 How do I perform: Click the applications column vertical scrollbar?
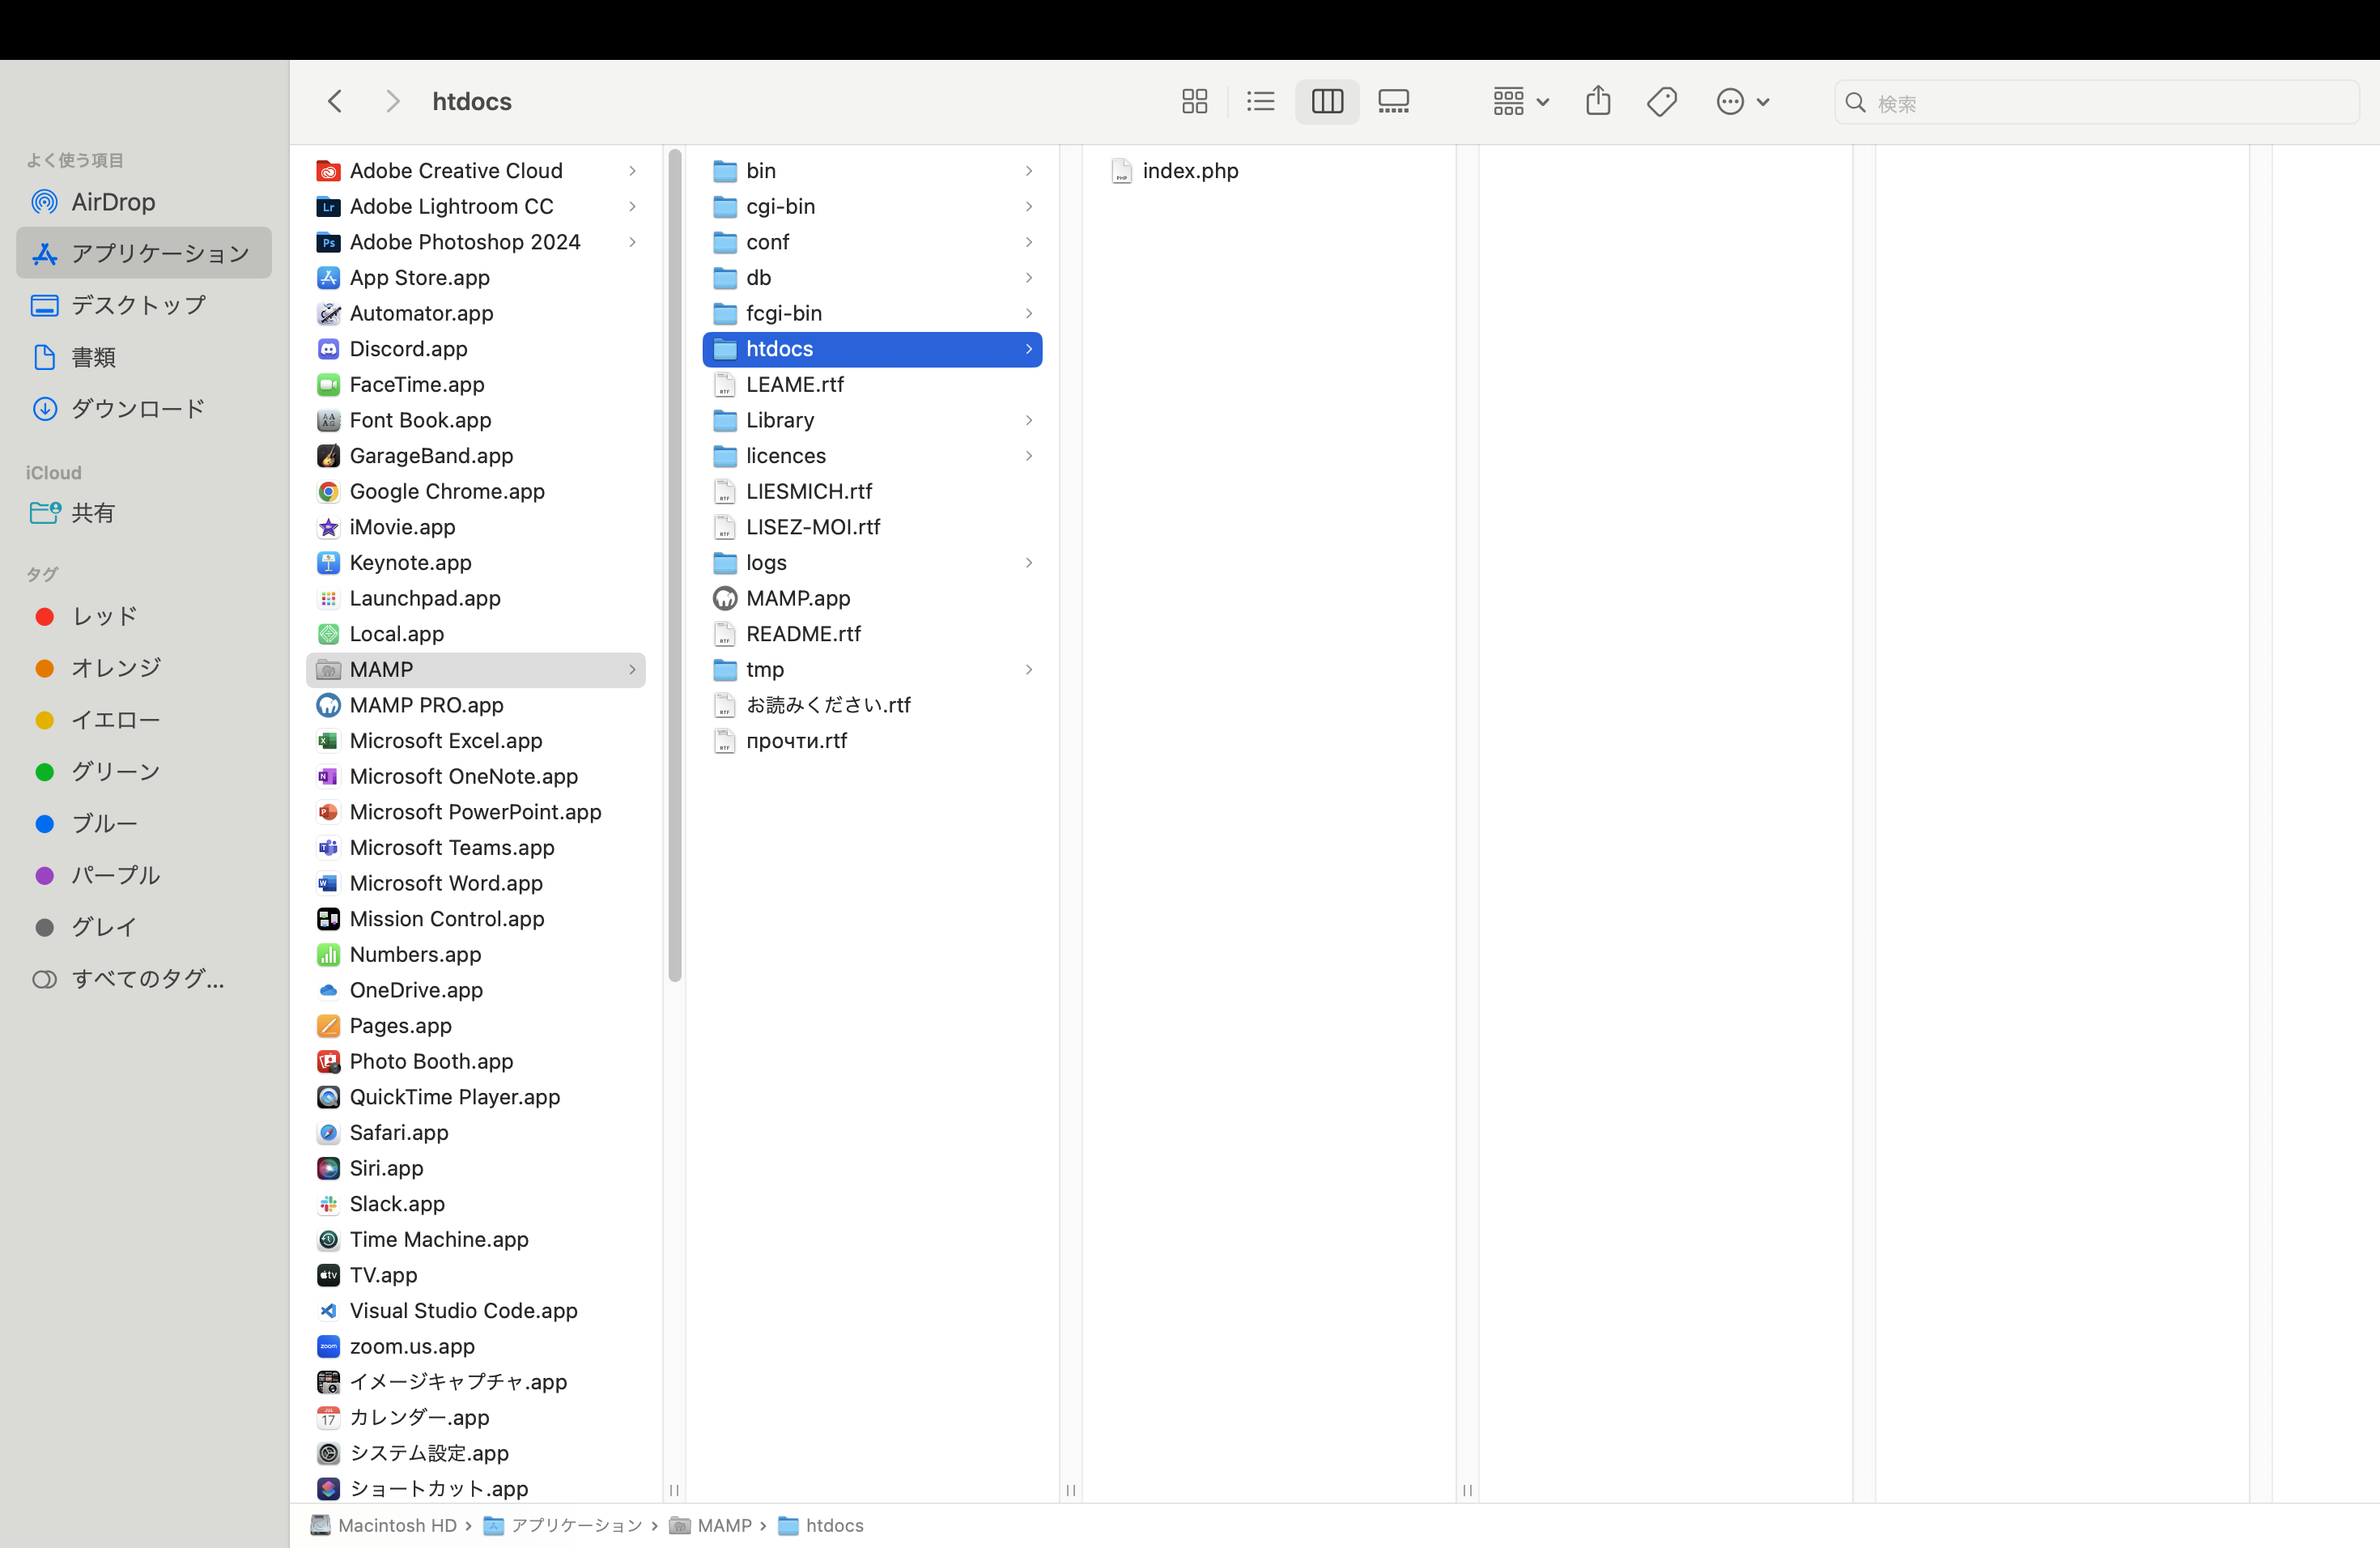click(675, 565)
